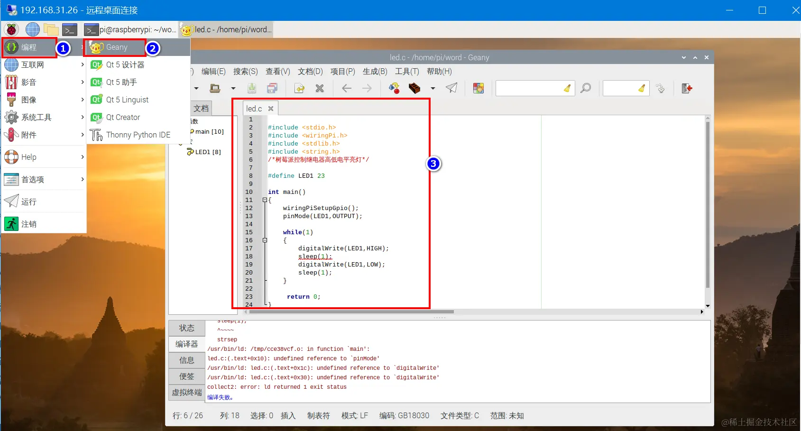
Task: Expand the Help menu category
Action: (44, 157)
